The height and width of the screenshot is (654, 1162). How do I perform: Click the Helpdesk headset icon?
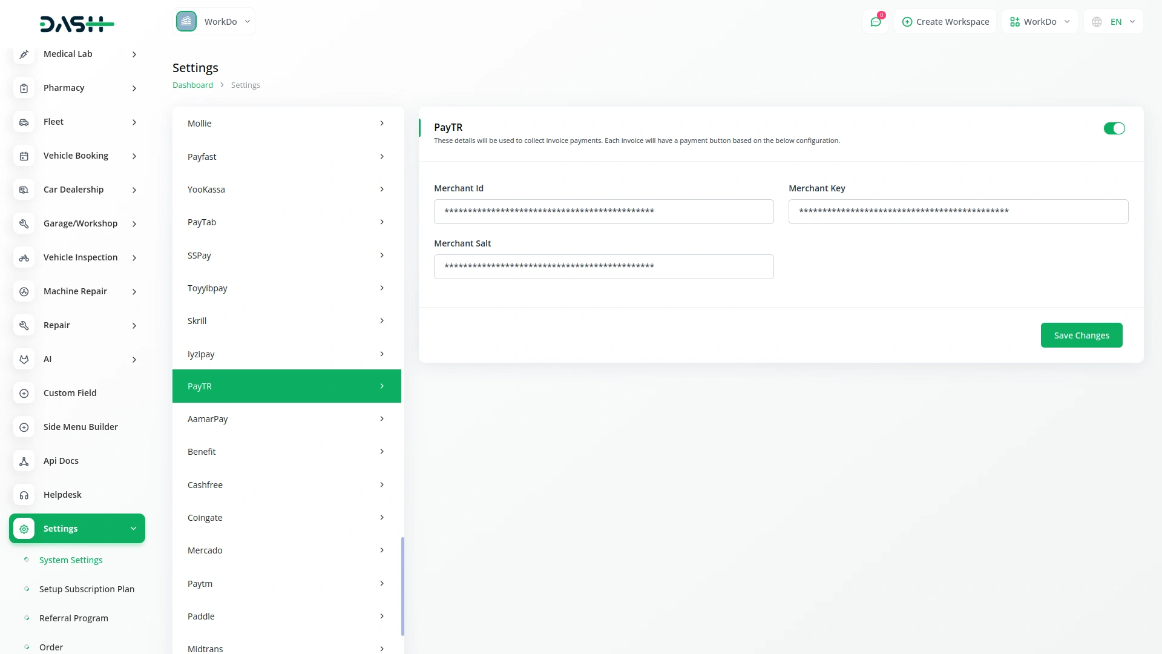click(x=24, y=495)
